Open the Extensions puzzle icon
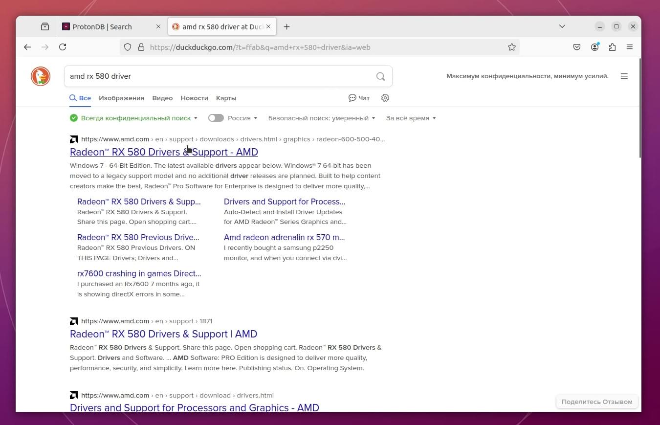660x425 pixels. 612,47
